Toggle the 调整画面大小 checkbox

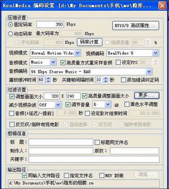12,96
